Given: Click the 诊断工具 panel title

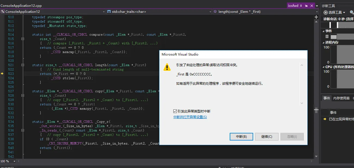Looking at the screenshot, I should pos(328,6).
